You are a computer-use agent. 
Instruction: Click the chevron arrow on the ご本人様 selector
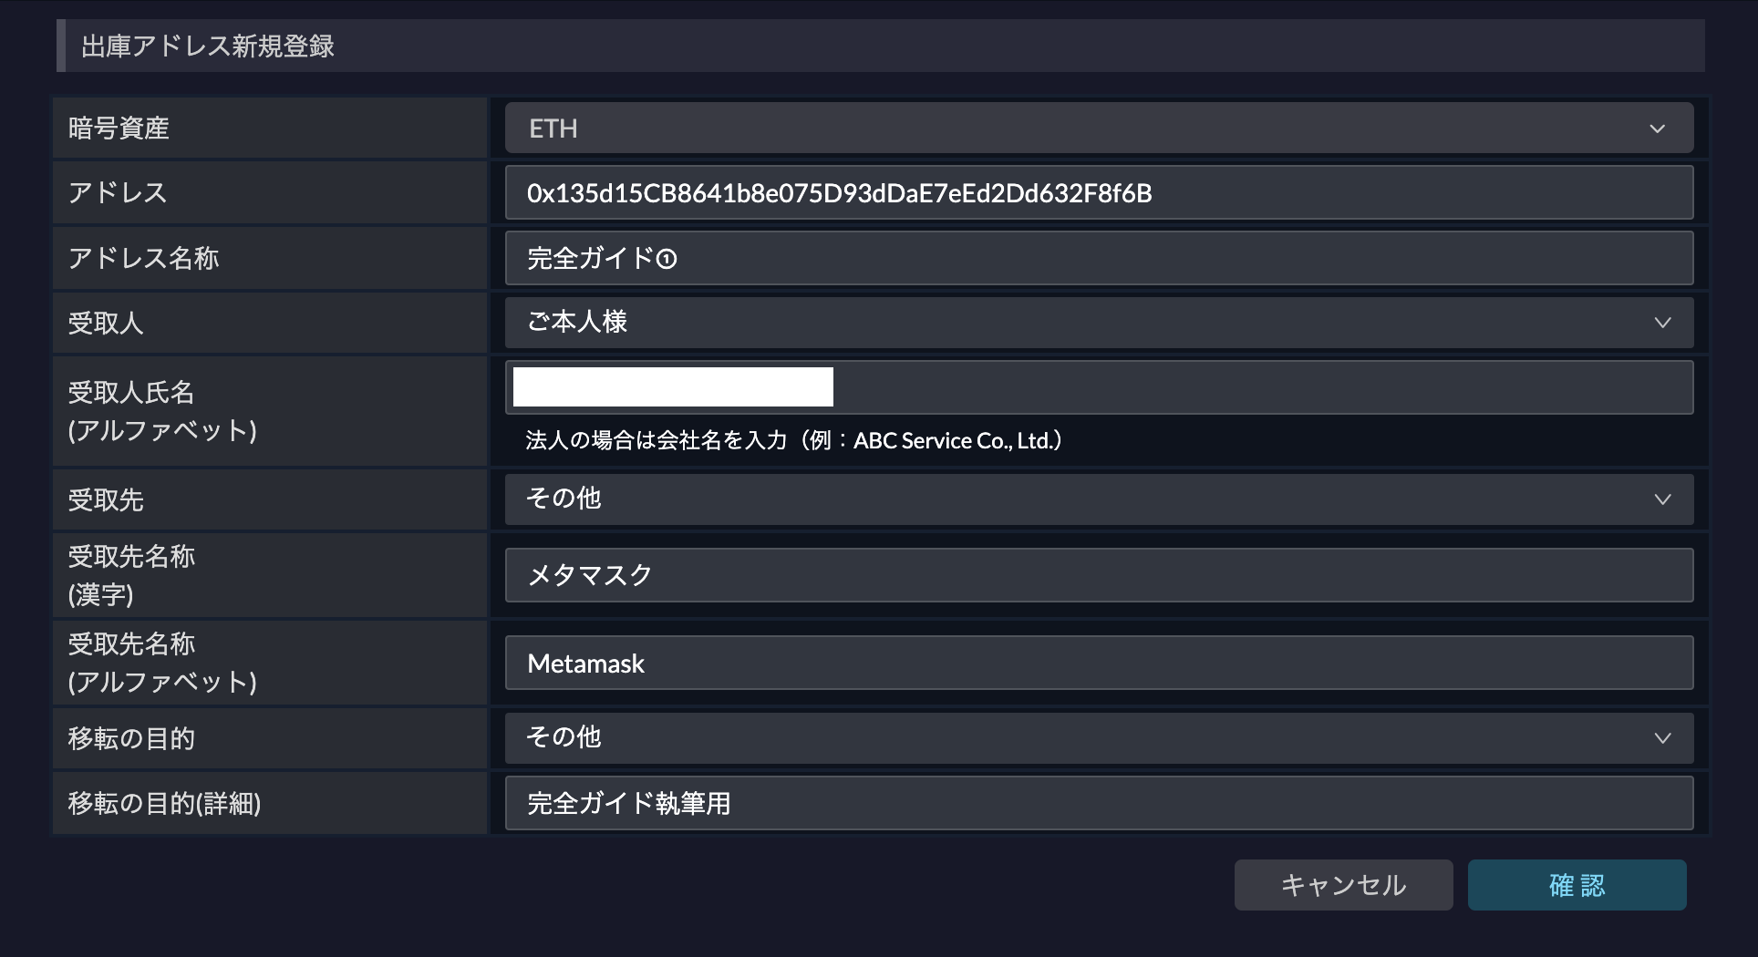click(1662, 323)
